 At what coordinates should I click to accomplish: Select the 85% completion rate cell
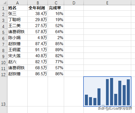pos(56,44)
